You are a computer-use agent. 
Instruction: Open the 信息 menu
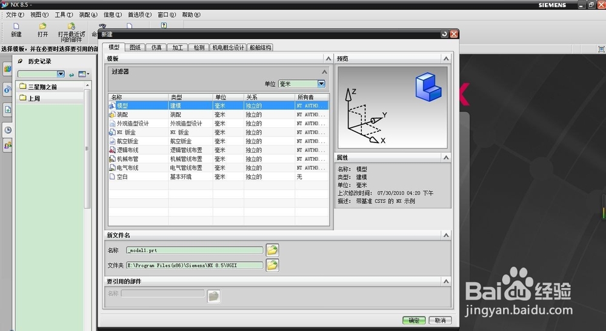click(113, 15)
